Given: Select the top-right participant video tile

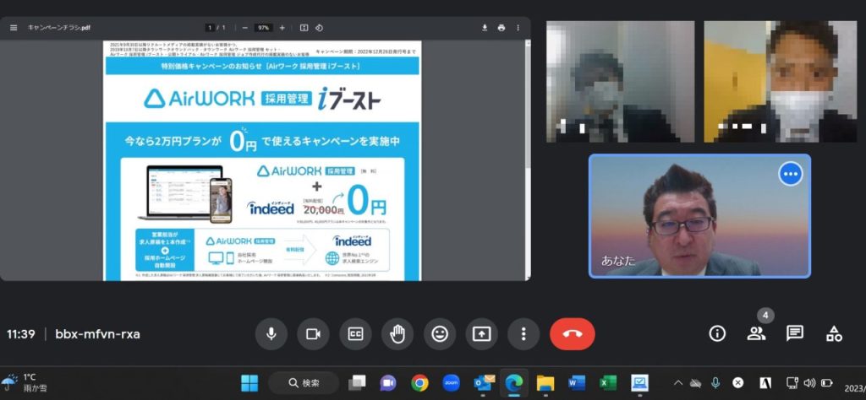Looking at the screenshot, I should [x=780, y=82].
